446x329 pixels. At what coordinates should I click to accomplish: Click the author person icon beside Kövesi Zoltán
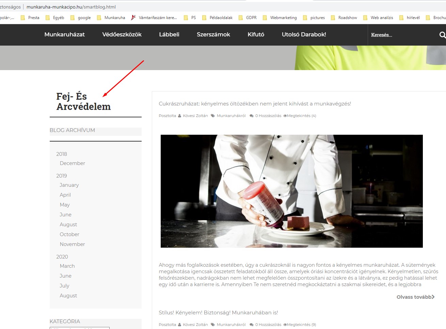(x=180, y=115)
